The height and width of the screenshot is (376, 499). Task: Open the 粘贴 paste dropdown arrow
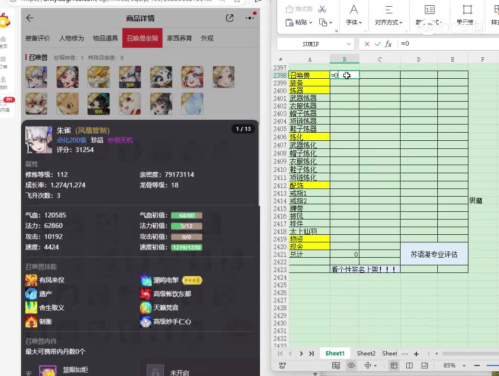311,22
